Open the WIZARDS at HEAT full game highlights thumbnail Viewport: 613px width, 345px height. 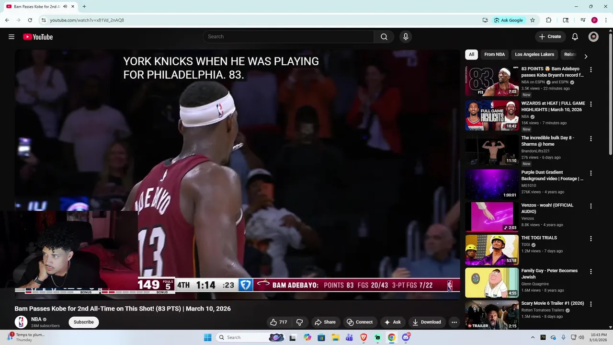[x=492, y=115]
